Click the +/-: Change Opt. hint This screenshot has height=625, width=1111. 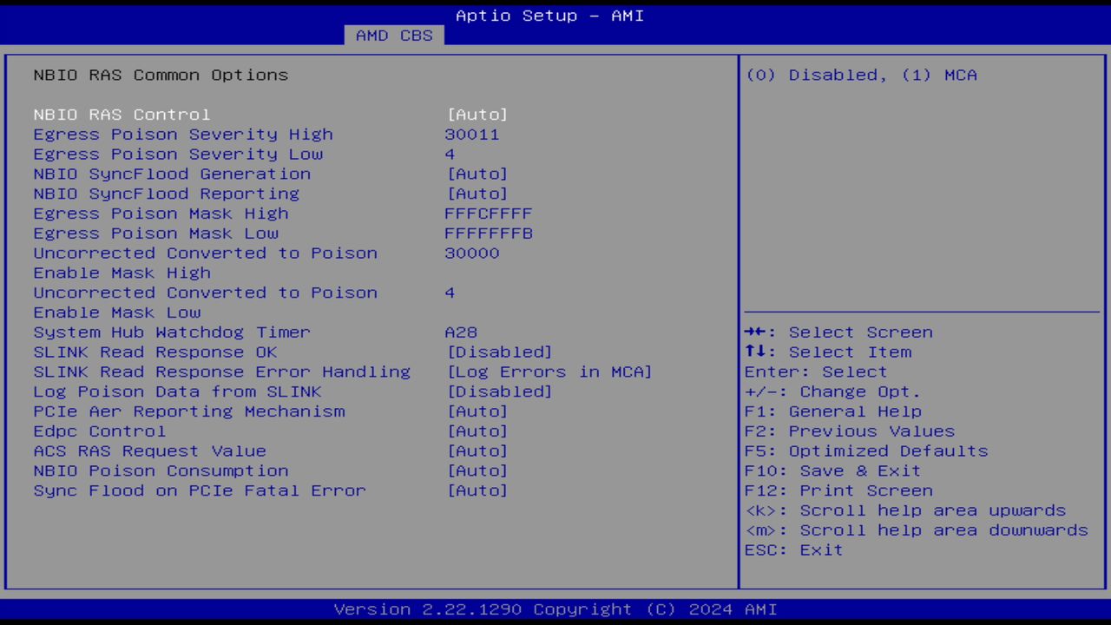(833, 391)
